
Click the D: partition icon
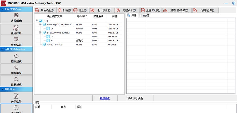click(x=48, y=36)
